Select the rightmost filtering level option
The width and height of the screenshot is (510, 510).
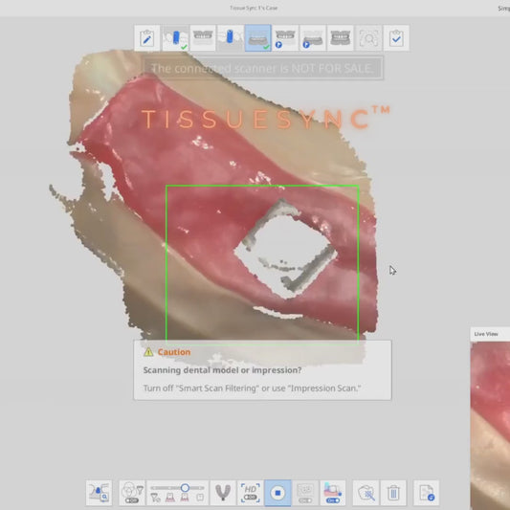click(x=200, y=498)
